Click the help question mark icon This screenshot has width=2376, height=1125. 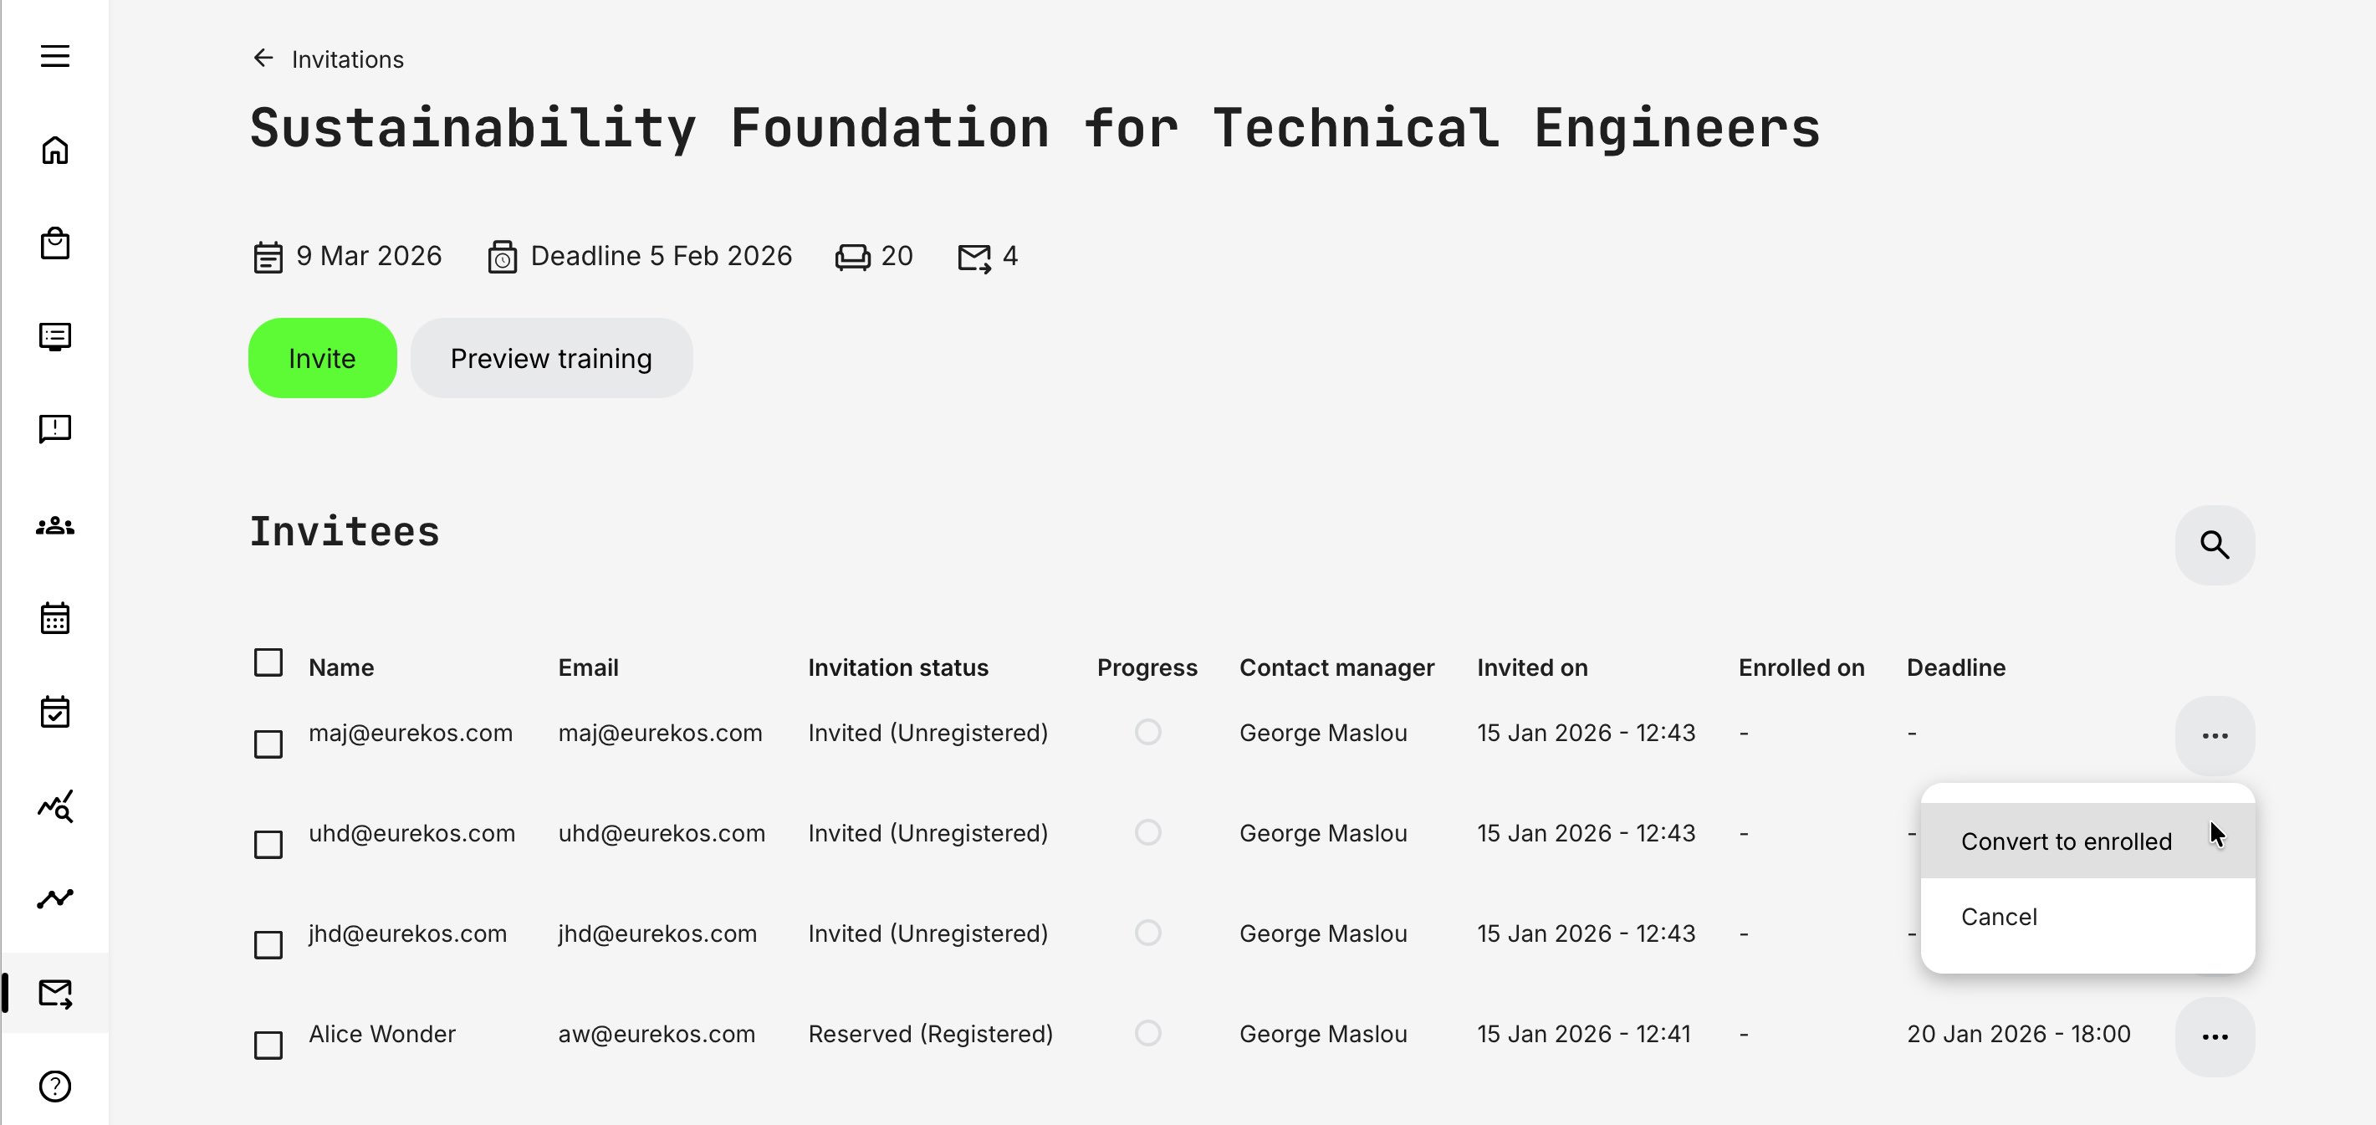click(x=55, y=1086)
